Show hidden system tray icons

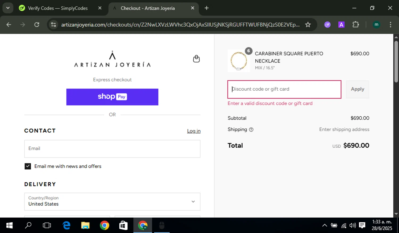click(x=325, y=225)
